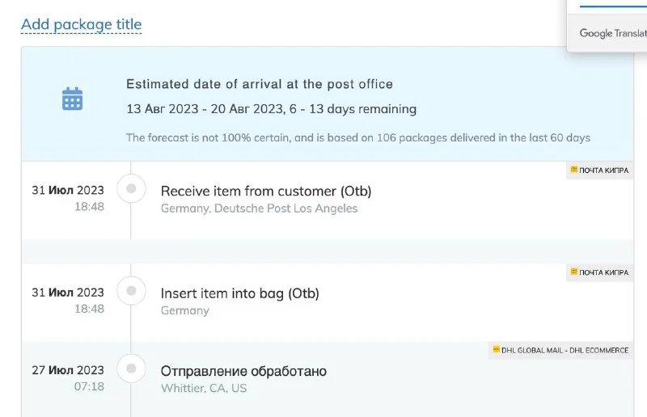Screen dimensions: 647x417
Task: Click the forecast not 100% certain note
Action: (x=358, y=137)
